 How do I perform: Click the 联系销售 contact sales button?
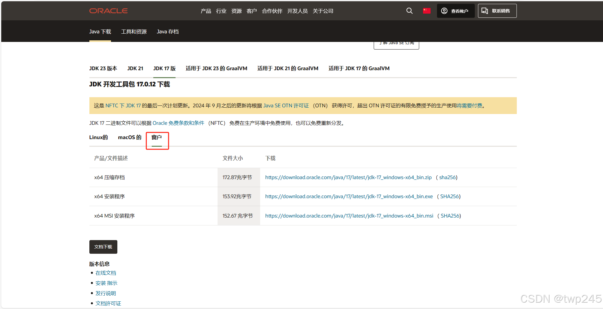point(497,11)
